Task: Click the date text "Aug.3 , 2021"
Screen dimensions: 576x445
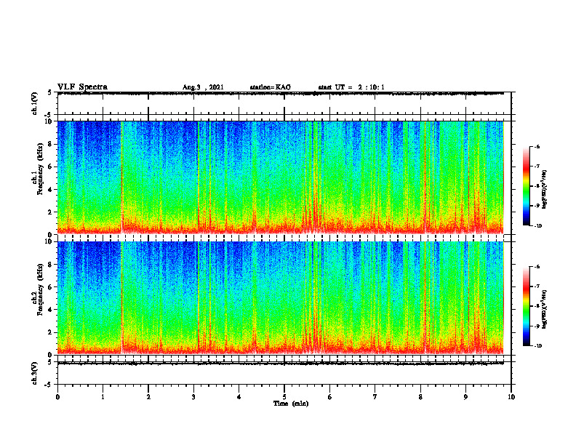Action: coord(203,87)
